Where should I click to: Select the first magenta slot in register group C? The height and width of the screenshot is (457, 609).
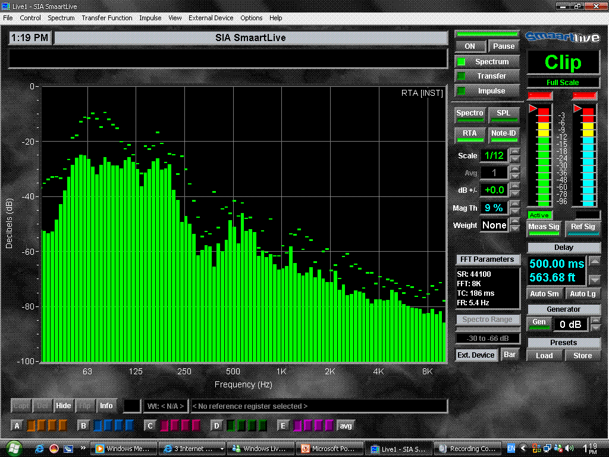click(x=164, y=425)
